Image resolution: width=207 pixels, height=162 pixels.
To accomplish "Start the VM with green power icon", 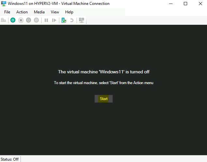I will click(13, 20).
